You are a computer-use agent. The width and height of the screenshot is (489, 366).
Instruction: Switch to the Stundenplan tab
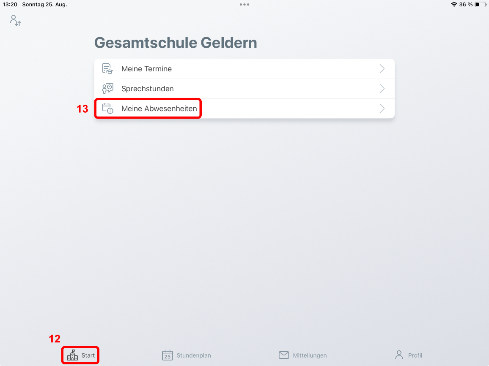click(x=187, y=355)
